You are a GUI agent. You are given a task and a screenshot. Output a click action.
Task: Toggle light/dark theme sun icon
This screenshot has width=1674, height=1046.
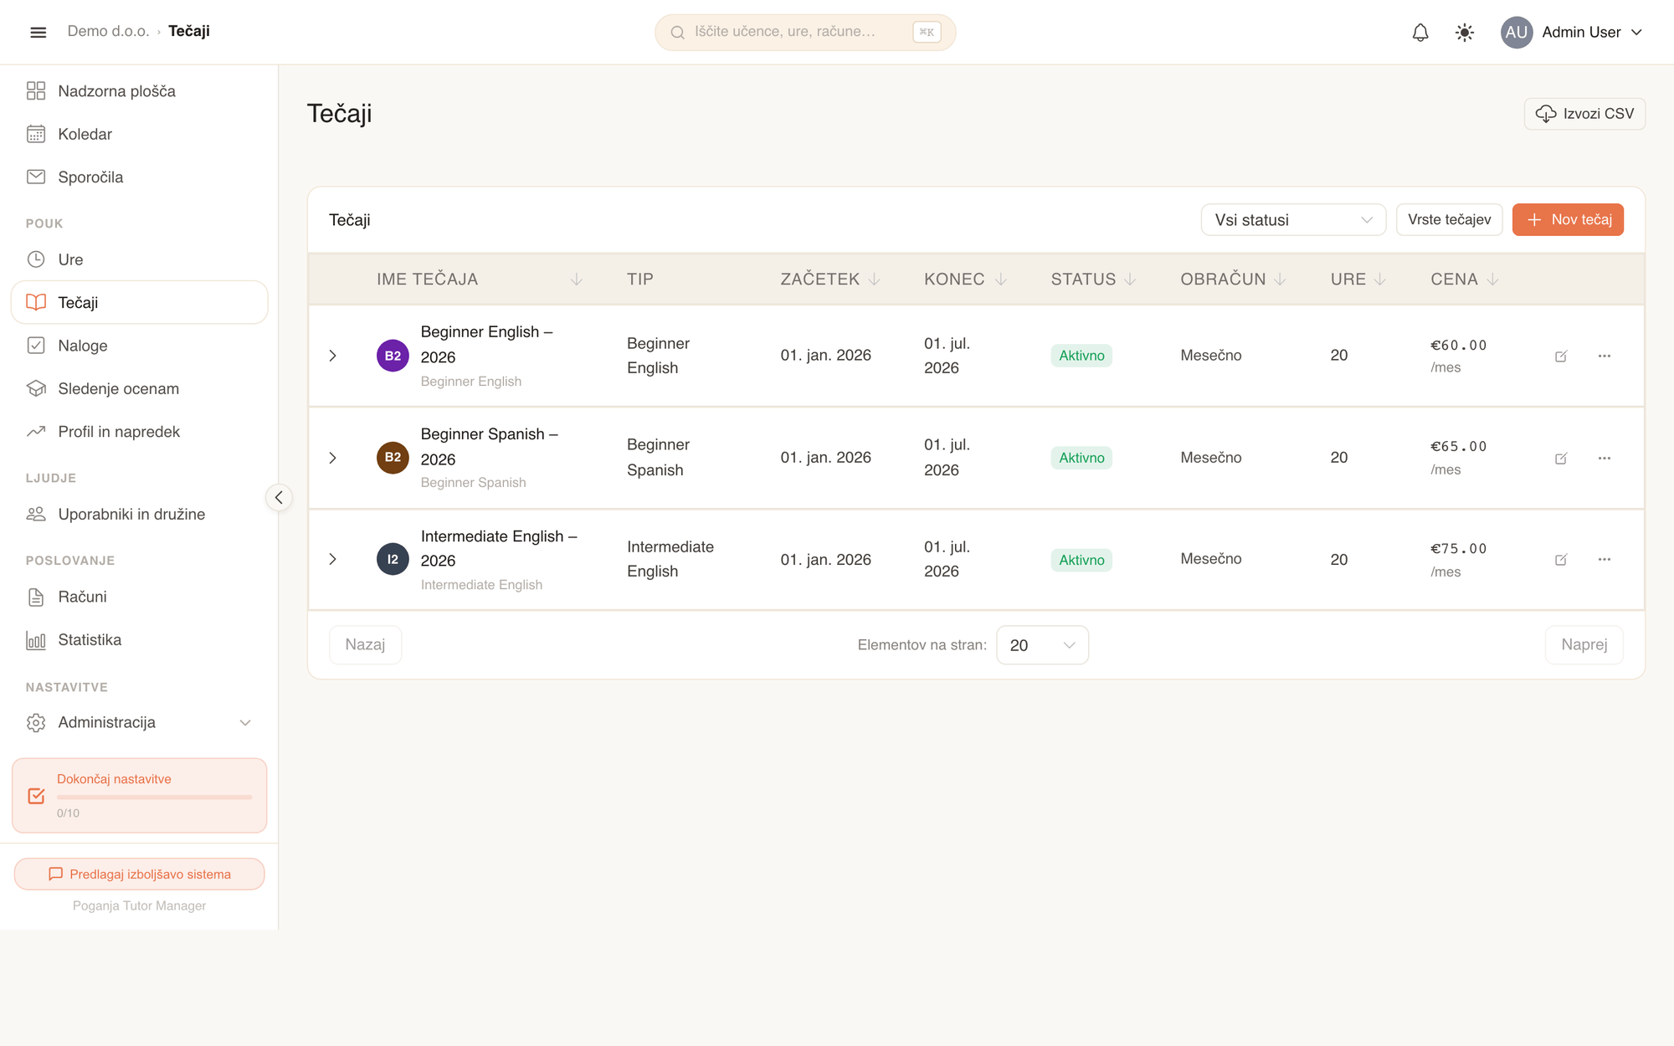click(x=1465, y=33)
